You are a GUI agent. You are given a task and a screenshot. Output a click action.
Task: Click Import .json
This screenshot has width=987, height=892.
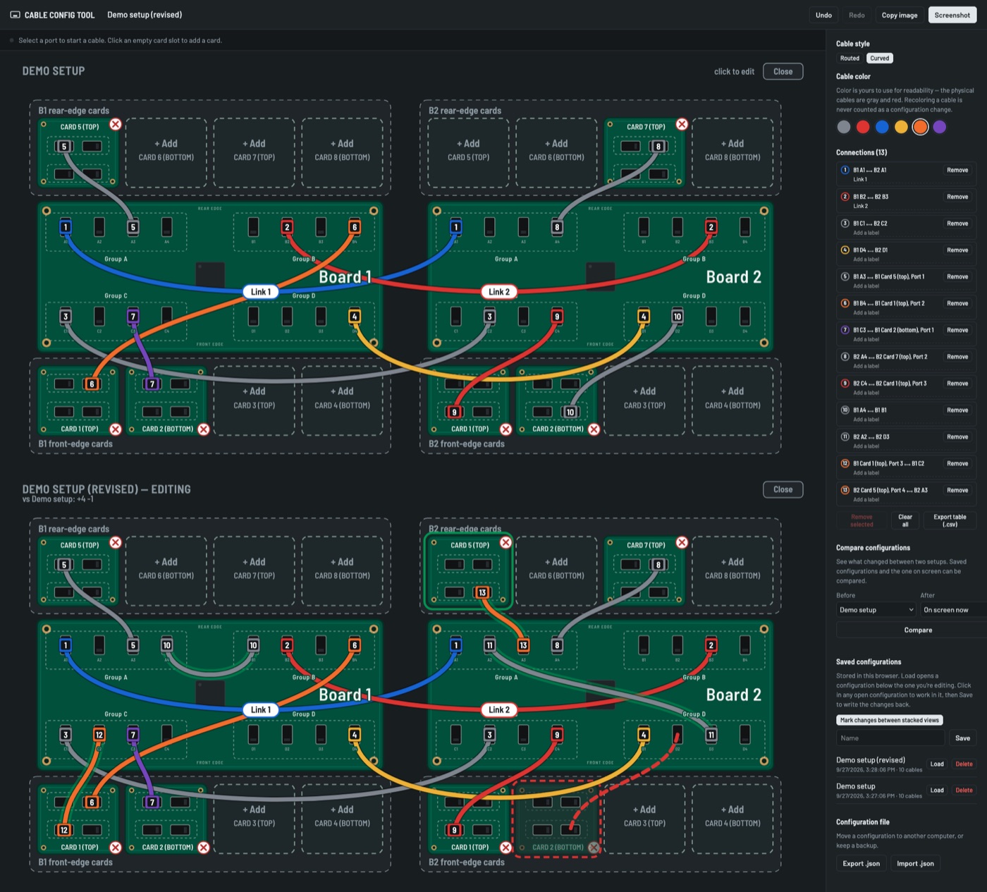click(x=915, y=864)
